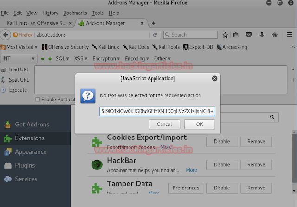
Task: Open the Help menu
Action: coord(114,13)
